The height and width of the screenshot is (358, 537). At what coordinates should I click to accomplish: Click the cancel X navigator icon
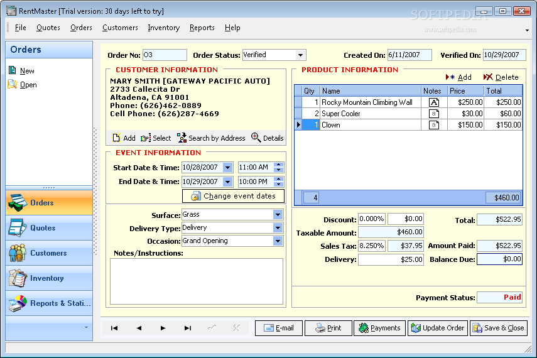click(236, 328)
